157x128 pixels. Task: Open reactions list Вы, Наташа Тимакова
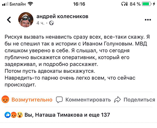pos(67,115)
